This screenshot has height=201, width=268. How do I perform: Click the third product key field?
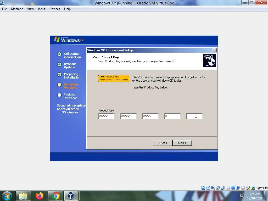tap(150, 116)
